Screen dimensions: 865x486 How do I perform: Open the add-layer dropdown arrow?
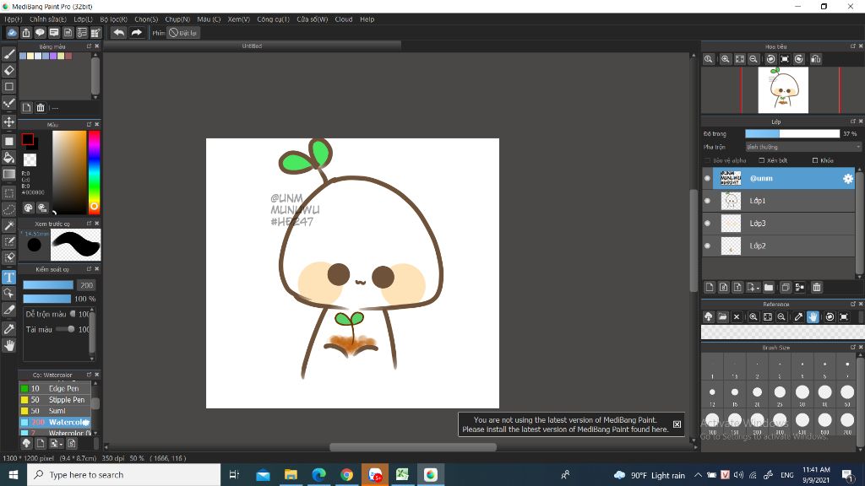pyautogui.click(x=758, y=289)
